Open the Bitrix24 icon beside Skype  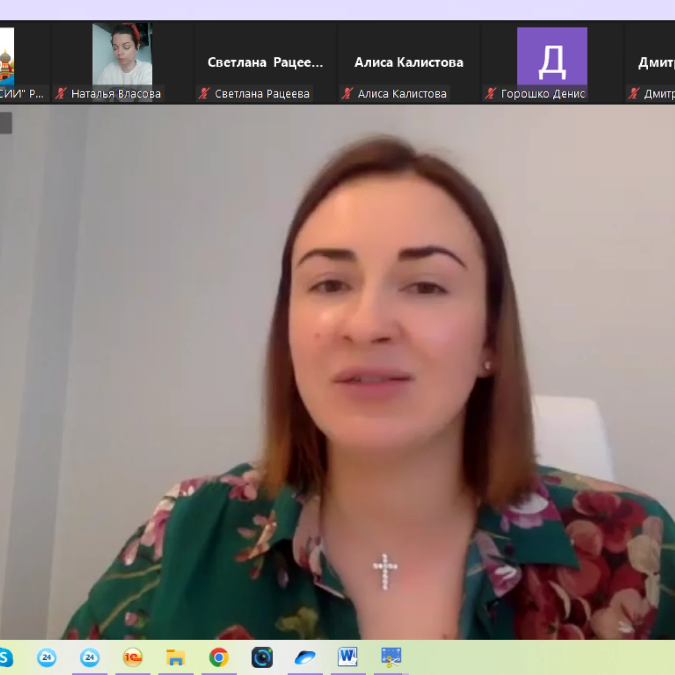click(x=46, y=657)
